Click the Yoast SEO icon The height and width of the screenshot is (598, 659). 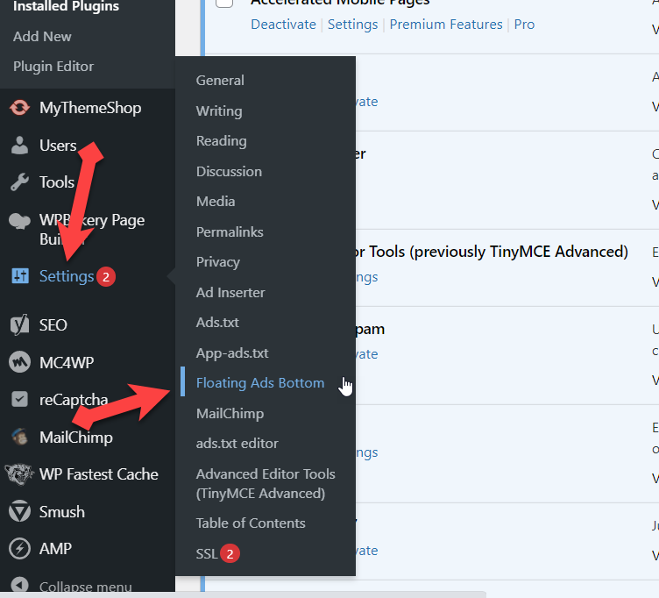click(19, 324)
